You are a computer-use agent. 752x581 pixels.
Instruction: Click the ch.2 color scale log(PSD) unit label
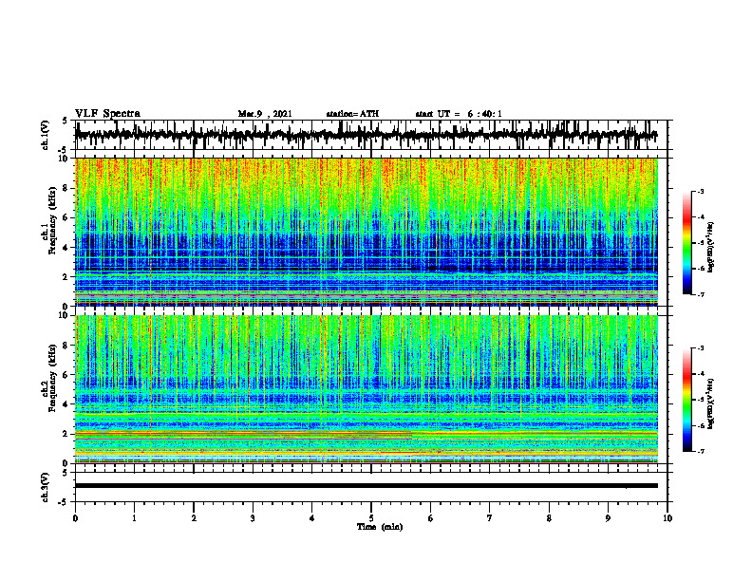pyautogui.click(x=711, y=403)
